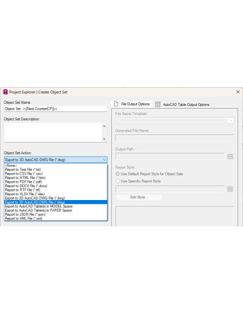Click the specific report style path field
This screenshot has height=314, width=243.
tap(170, 189)
